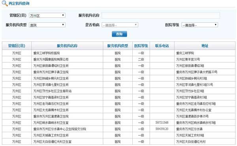Viewport: 237px width, 146px height.
Task: Select the 重庆三峡学院校医院 row name
Action: 47,53
